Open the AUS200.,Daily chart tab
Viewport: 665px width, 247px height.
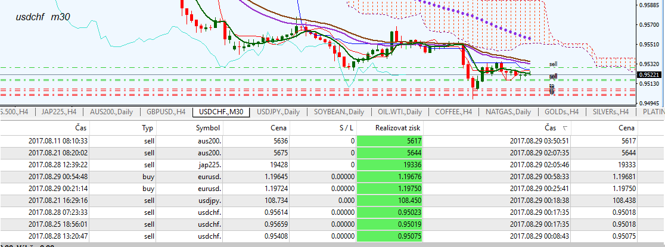(111, 112)
